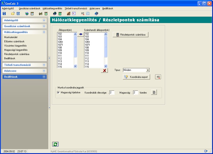Screen dimensions: 213x154
Task: Click the sidebar splitter collapse handle
Action: tap(49, 83)
